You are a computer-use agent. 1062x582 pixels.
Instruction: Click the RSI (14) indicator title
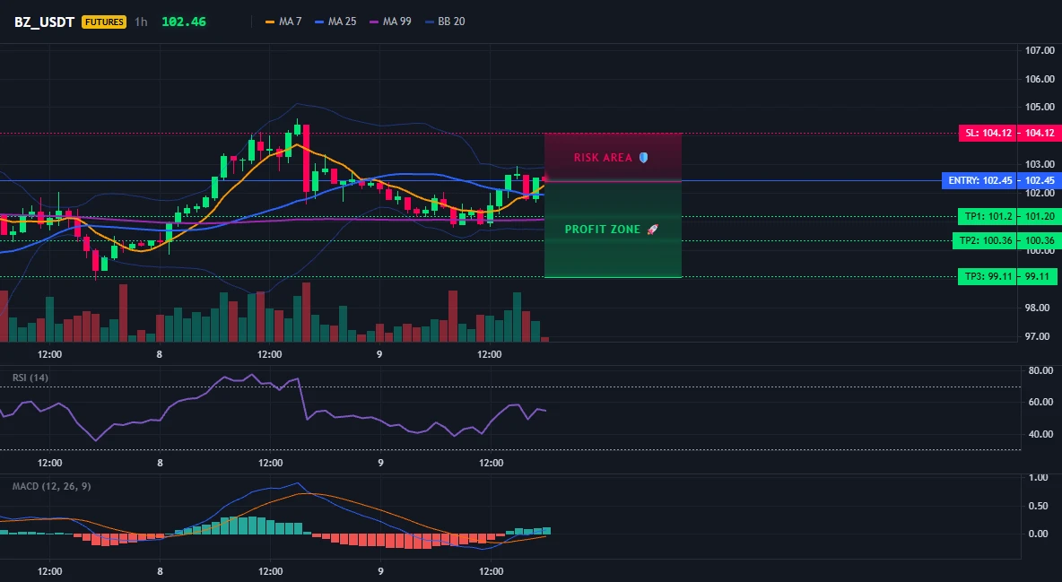[x=30, y=378]
